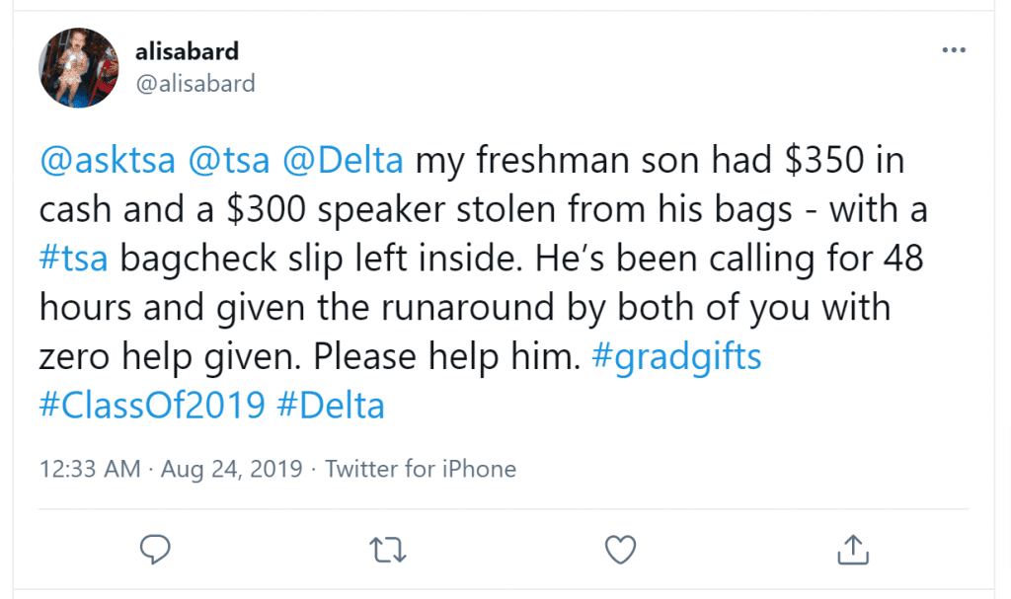
Task: View alisabard's profile picture
Action: click(79, 68)
